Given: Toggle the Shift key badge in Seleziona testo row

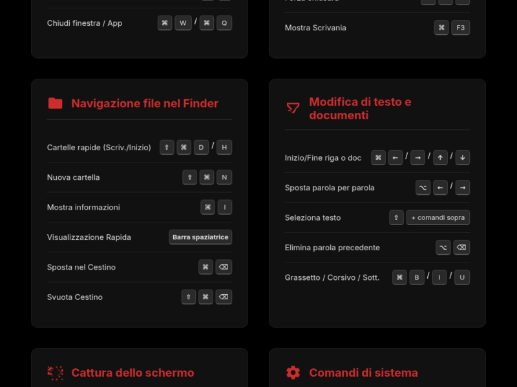Looking at the screenshot, I should coord(396,217).
